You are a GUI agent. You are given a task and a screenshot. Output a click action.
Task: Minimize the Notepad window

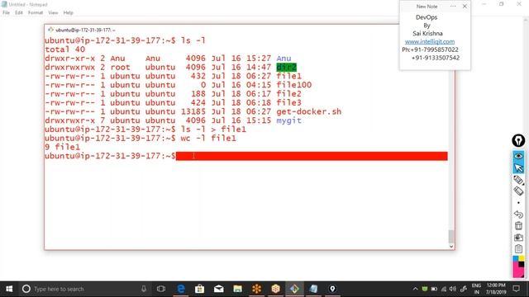(484, 4)
